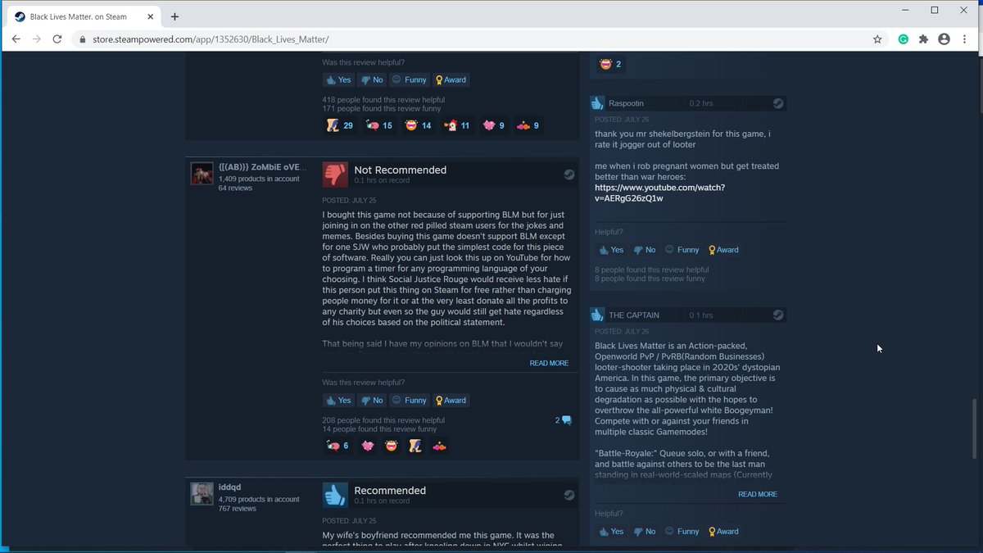Mark Raspootin's review as Funny
The image size is (983, 553).
pos(682,250)
